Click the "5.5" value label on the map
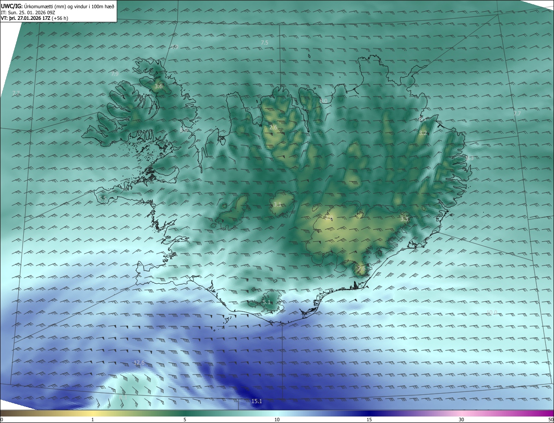Screen dimensions: 554x423 [x=103, y=198]
